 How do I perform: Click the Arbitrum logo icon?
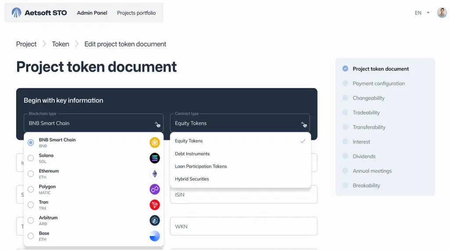155,221
